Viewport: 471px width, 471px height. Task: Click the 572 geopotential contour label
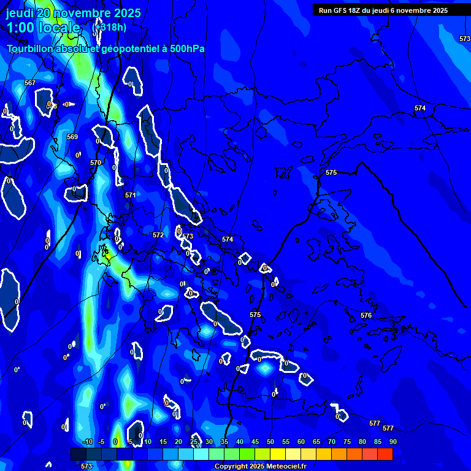click(x=158, y=235)
